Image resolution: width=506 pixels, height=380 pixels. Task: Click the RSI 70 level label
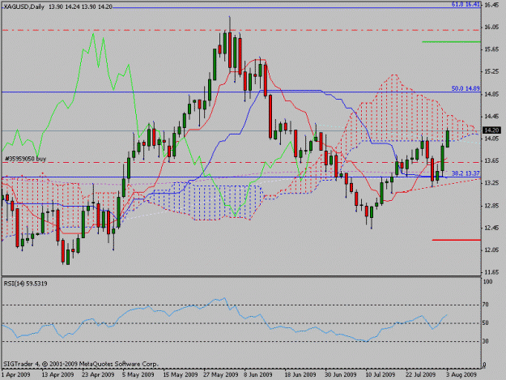(x=485, y=304)
